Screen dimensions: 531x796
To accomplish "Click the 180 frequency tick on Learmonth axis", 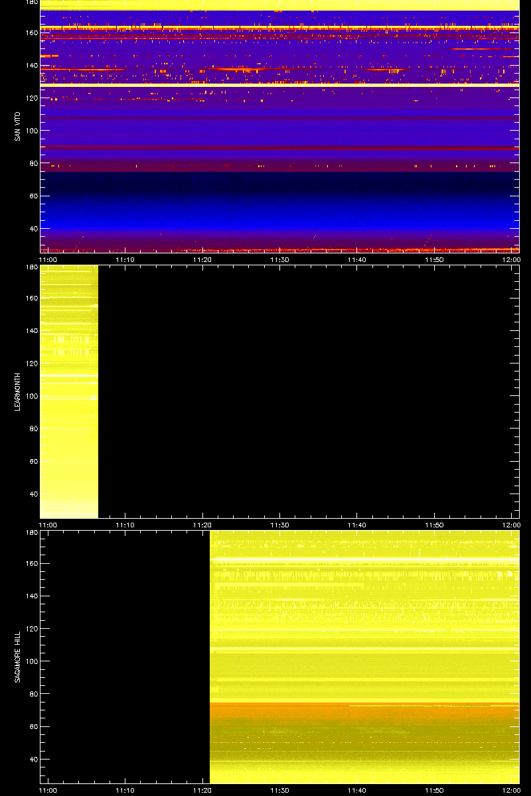I will tap(31, 267).
